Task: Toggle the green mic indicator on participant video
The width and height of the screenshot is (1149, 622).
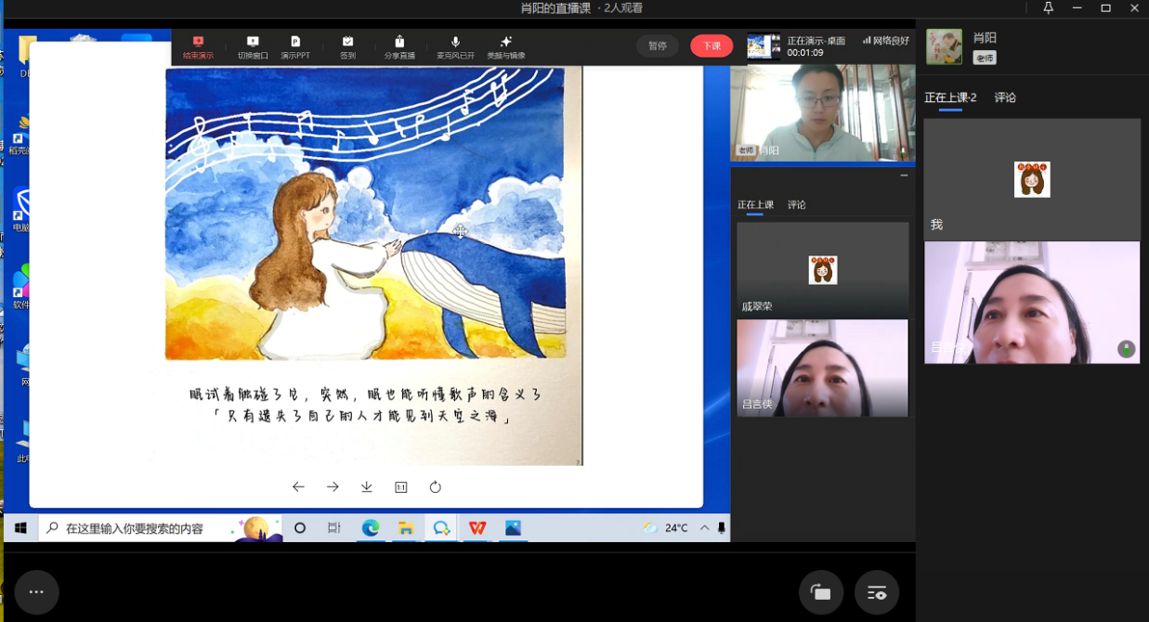Action: point(1126,349)
